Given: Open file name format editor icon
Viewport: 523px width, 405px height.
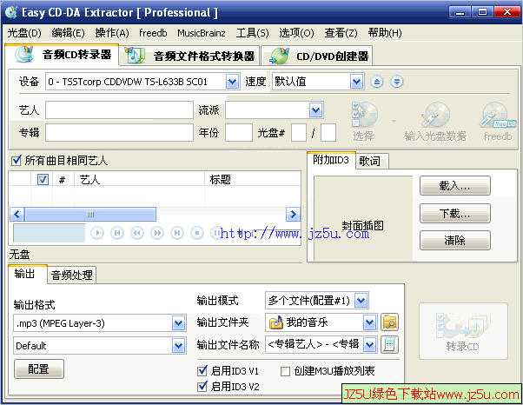Looking at the screenshot, I should (389, 345).
